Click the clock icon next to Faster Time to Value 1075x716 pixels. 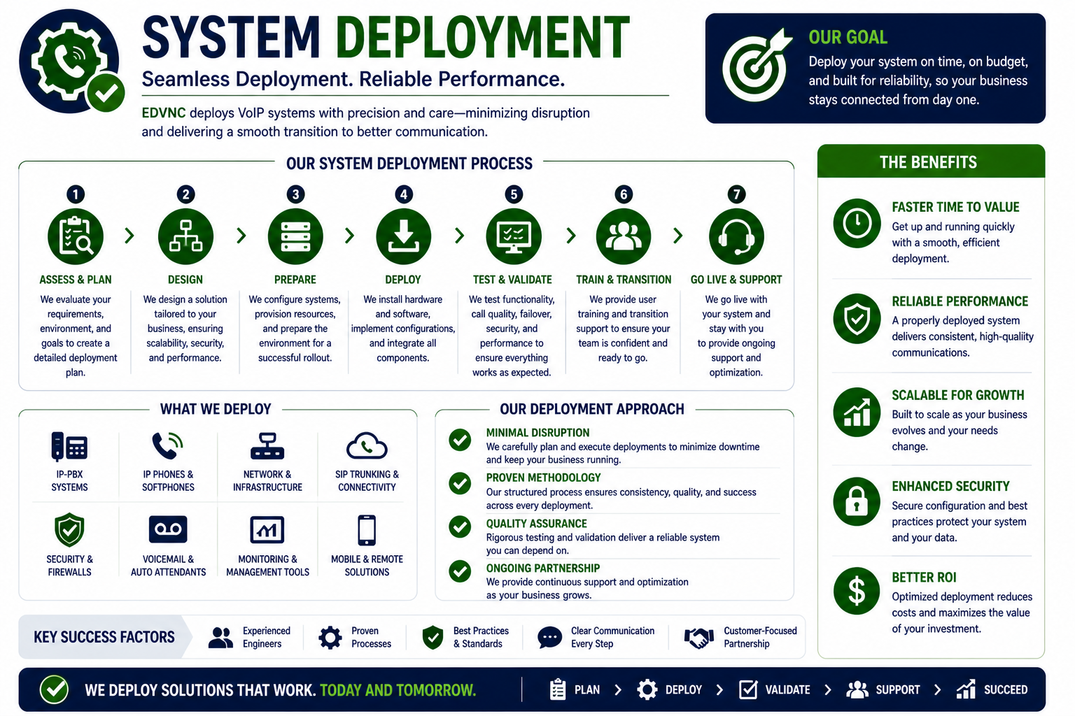click(857, 224)
